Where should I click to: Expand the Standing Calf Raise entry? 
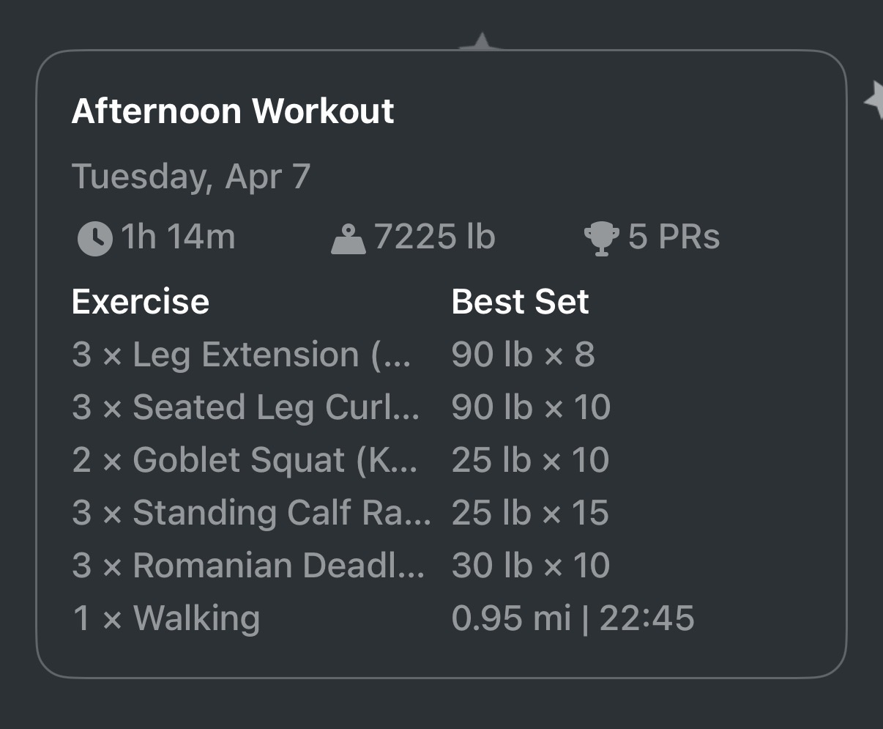[x=253, y=512]
